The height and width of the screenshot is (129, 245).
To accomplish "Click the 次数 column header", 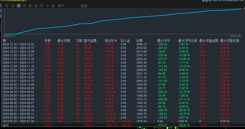I will (79, 41).
